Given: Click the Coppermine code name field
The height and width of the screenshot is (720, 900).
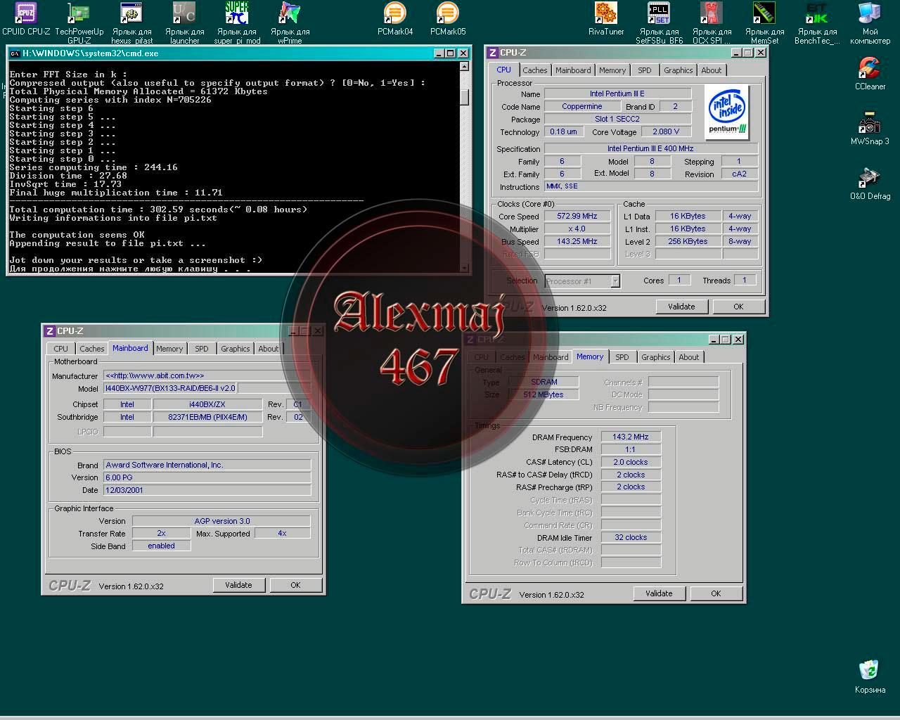Looking at the screenshot, I should (x=582, y=106).
